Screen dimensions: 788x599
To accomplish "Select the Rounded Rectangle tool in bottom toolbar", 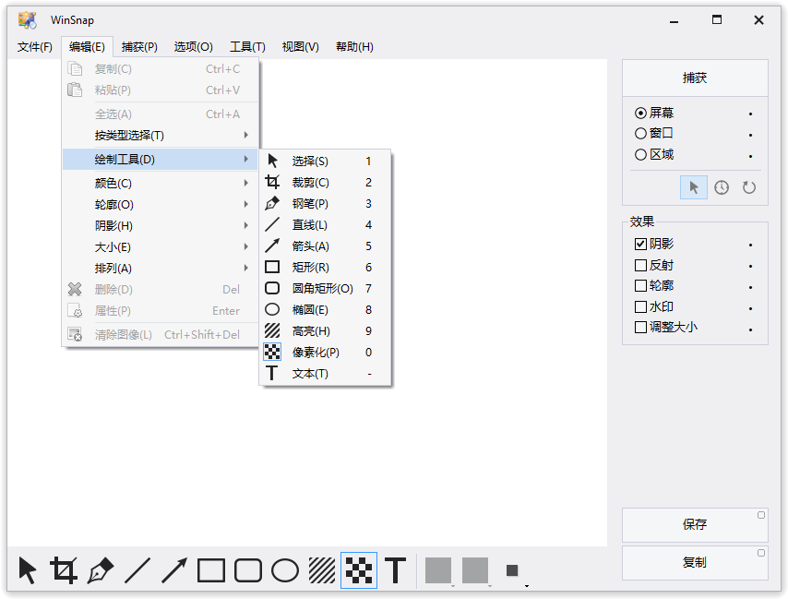I will [248, 570].
